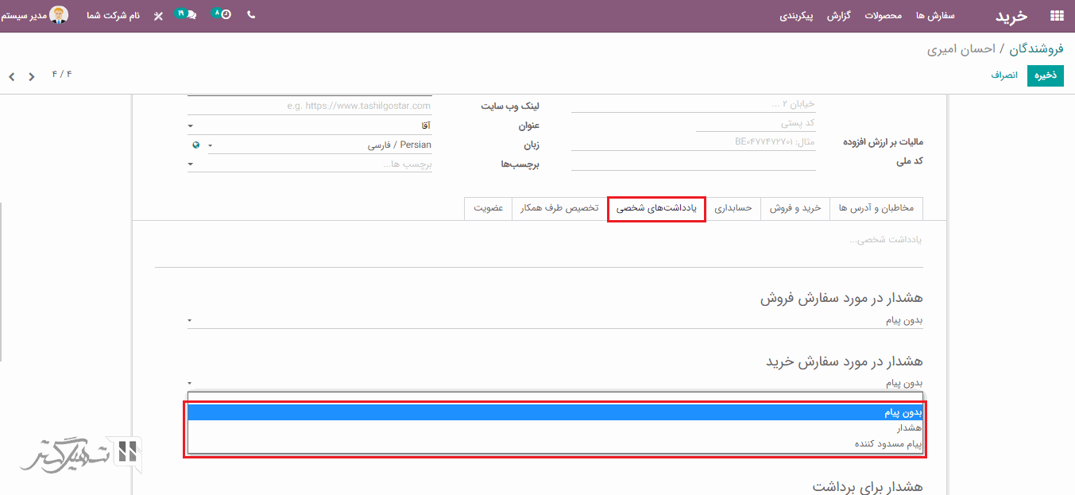Open the پیکربندی menu

point(796,16)
